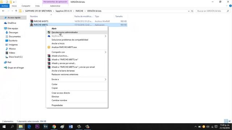
Task: Sort by the Nombre column header
Action: (34, 16)
